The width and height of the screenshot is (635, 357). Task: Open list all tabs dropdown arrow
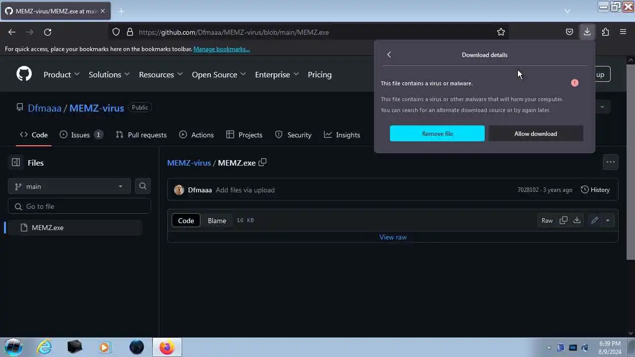(x=568, y=11)
